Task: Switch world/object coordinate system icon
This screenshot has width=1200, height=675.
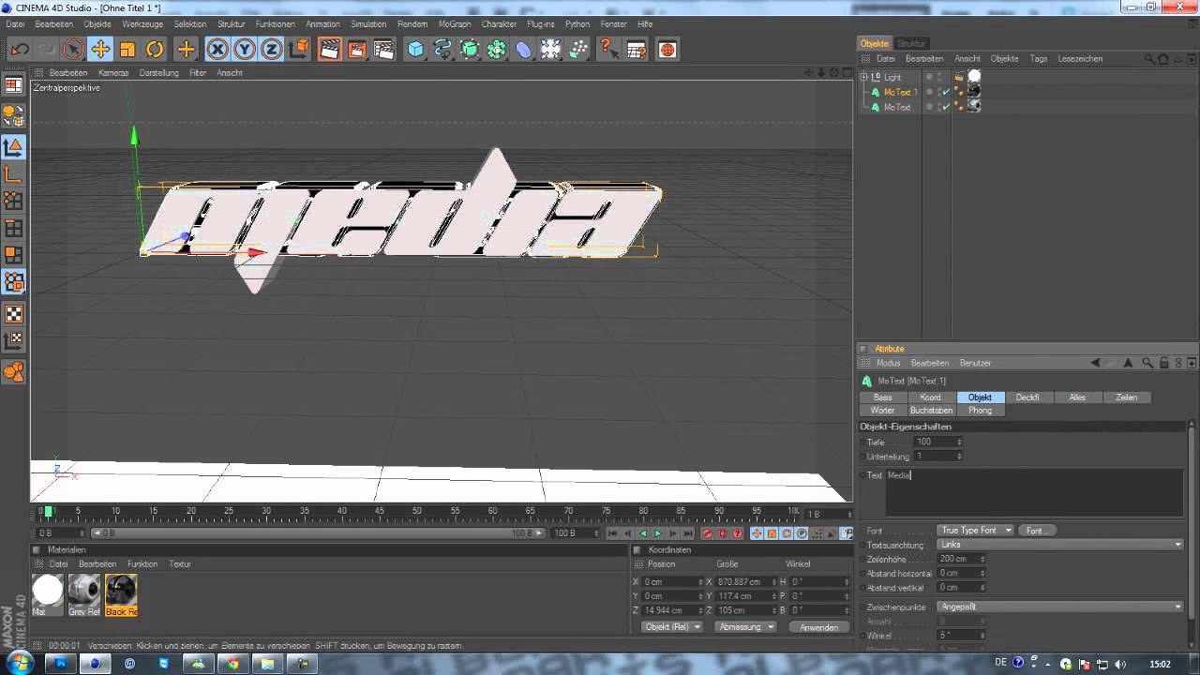Action: click(299, 50)
